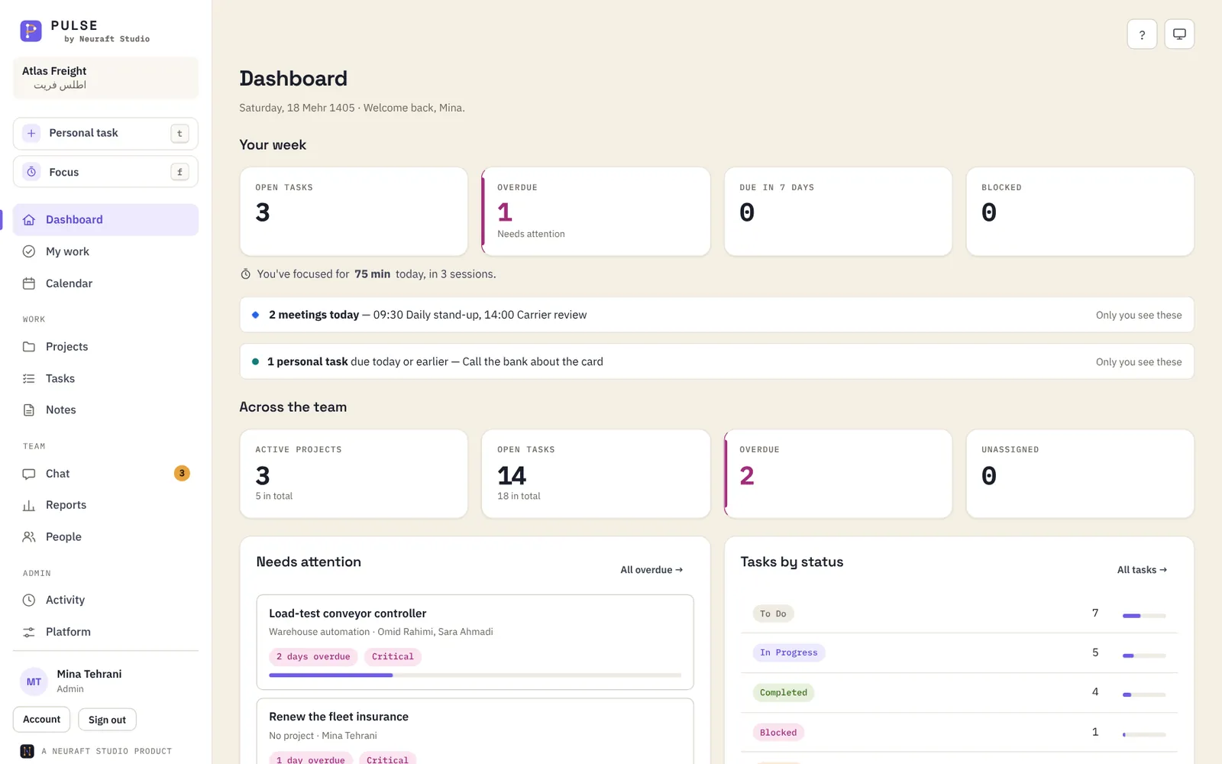This screenshot has height=764, width=1222.
Task: Click the 2 days overdue tag
Action: point(313,656)
